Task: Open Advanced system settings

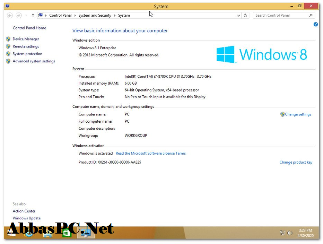Action: coord(34,61)
